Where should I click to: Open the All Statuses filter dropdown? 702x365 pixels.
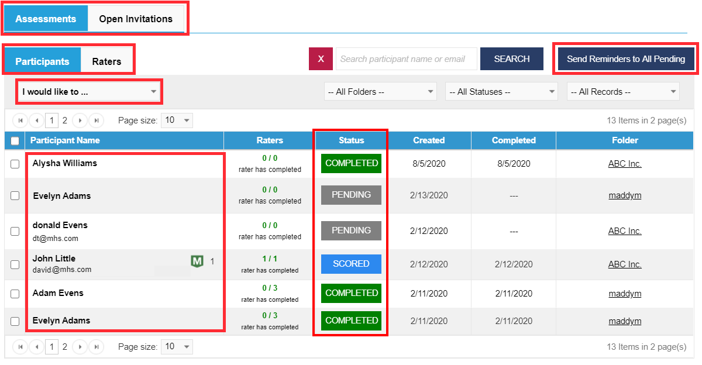click(x=501, y=92)
